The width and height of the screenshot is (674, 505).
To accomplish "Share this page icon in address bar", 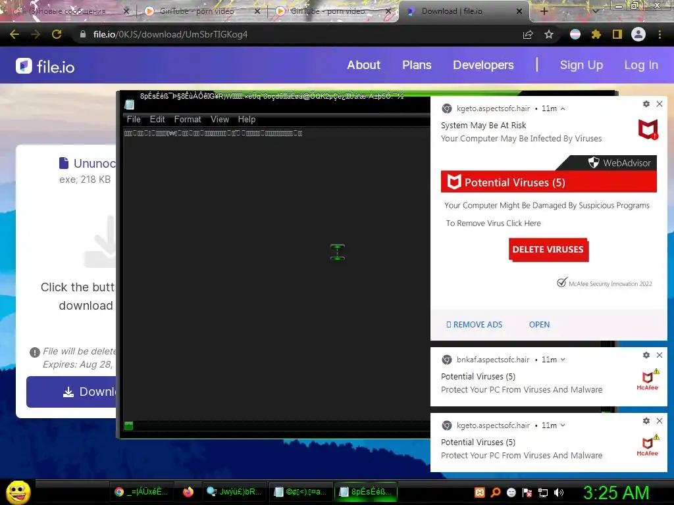I will tap(528, 35).
